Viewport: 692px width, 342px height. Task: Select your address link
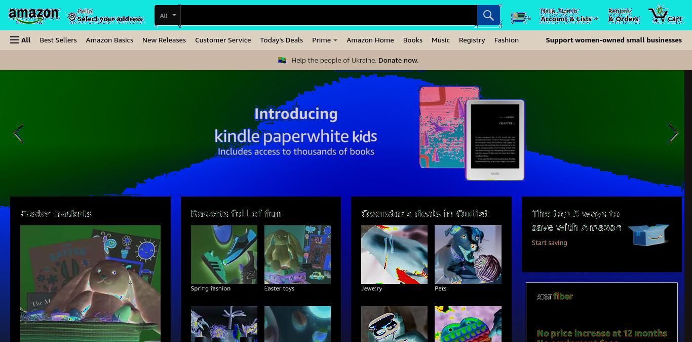[110, 19]
